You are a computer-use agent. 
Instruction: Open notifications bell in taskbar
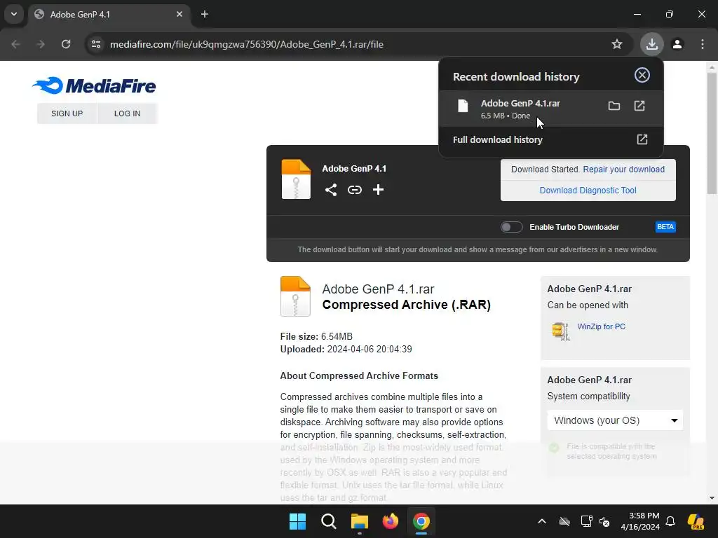[670, 521]
